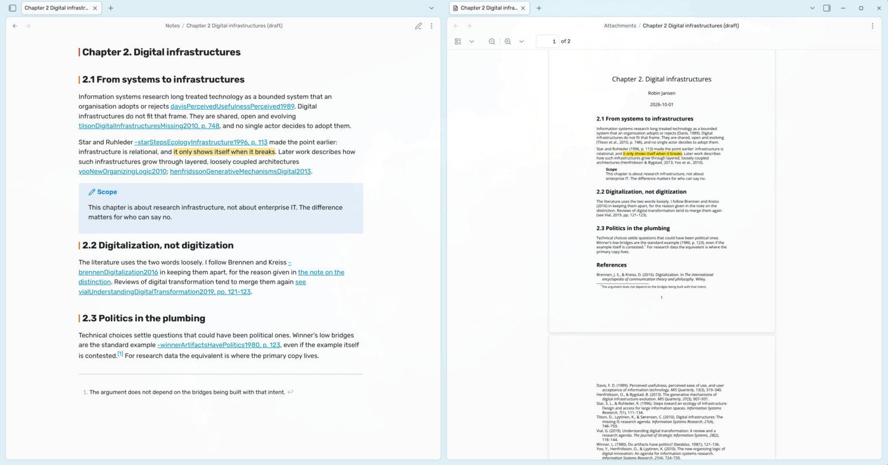Navigate back in the PDF pane
Viewport: 888px width, 465px height.
pyautogui.click(x=456, y=26)
